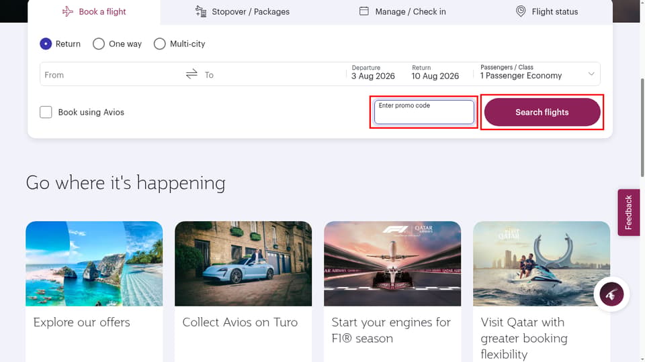Open the Return date 10 Aug 2026

pyautogui.click(x=435, y=72)
